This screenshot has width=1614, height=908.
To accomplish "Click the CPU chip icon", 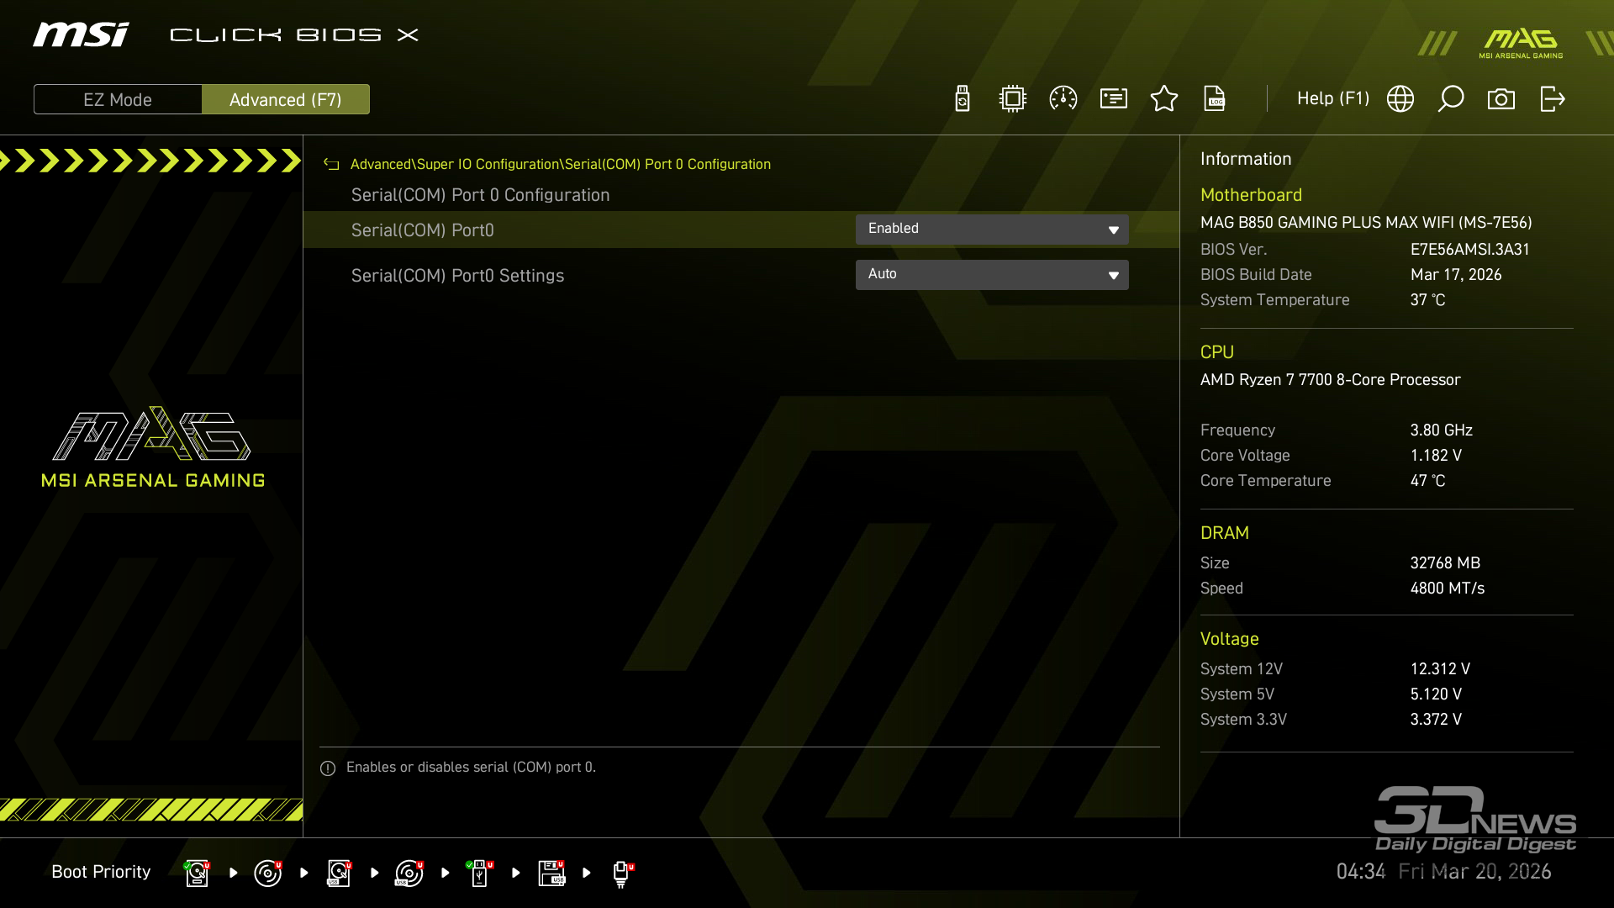I will [1013, 99].
